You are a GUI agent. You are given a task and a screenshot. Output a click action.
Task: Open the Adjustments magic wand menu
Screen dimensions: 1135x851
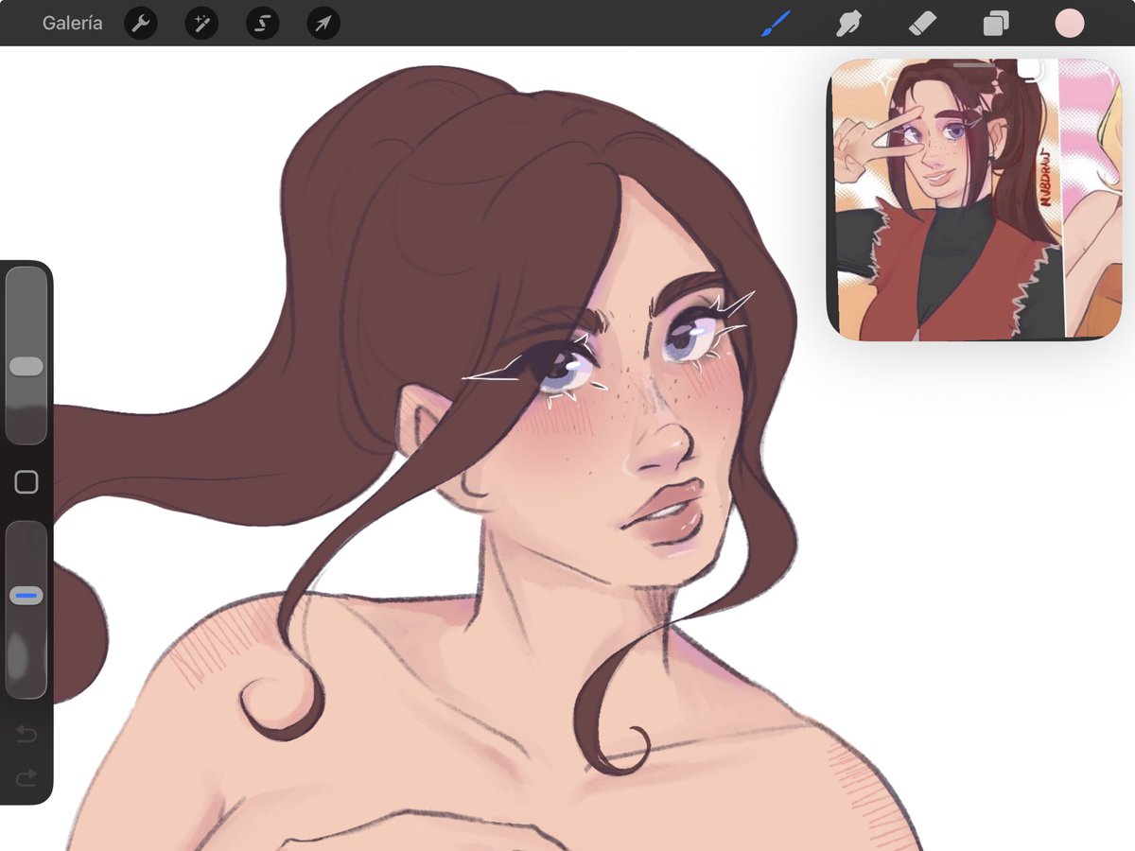click(201, 24)
